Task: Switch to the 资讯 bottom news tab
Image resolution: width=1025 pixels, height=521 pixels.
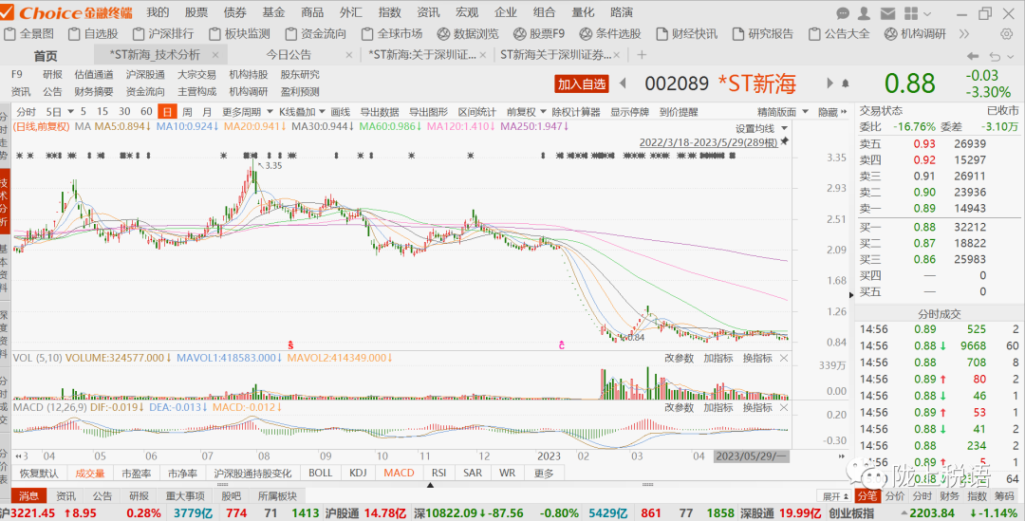Action: coord(65,496)
